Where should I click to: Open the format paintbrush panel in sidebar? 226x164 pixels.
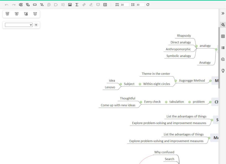click(223, 25)
